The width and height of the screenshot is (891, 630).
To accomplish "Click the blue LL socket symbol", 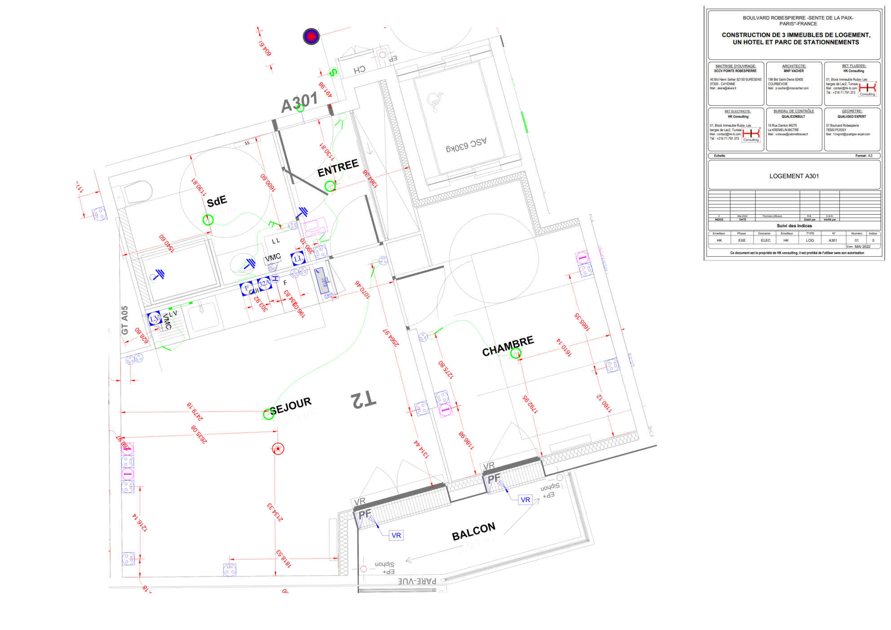I will [x=298, y=259].
